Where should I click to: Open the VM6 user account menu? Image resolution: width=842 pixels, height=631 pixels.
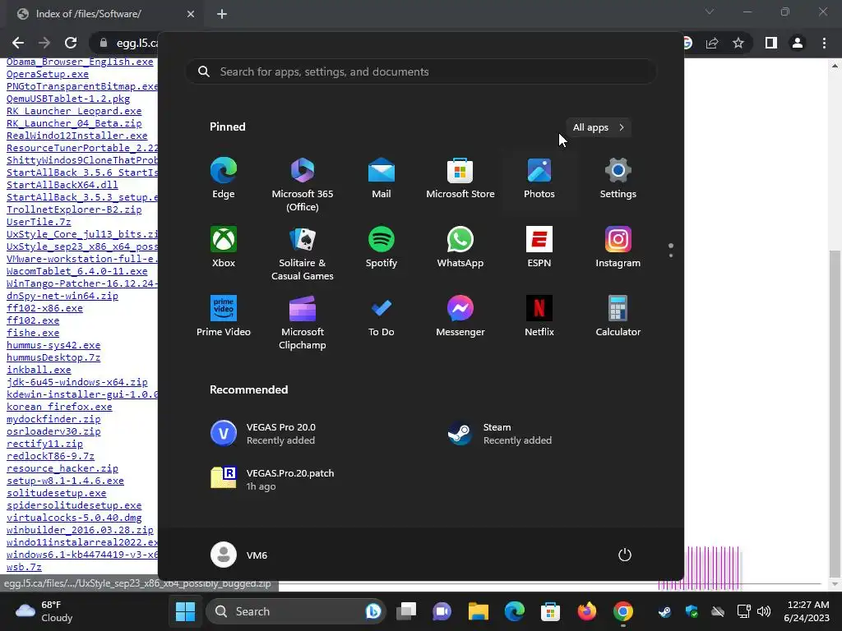tap(239, 555)
